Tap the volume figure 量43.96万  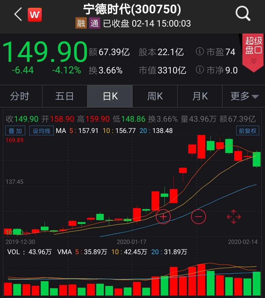tap(198, 119)
